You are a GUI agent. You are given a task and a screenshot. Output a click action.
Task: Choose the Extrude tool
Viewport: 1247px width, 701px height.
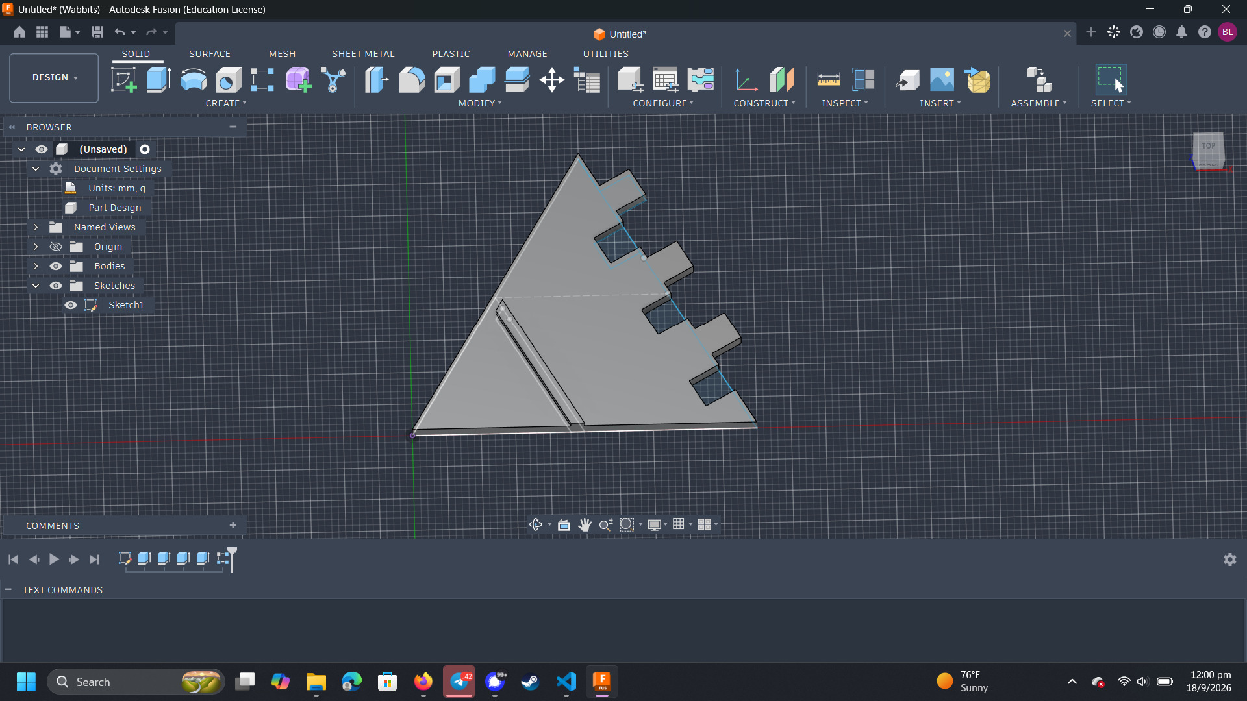pyautogui.click(x=158, y=80)
